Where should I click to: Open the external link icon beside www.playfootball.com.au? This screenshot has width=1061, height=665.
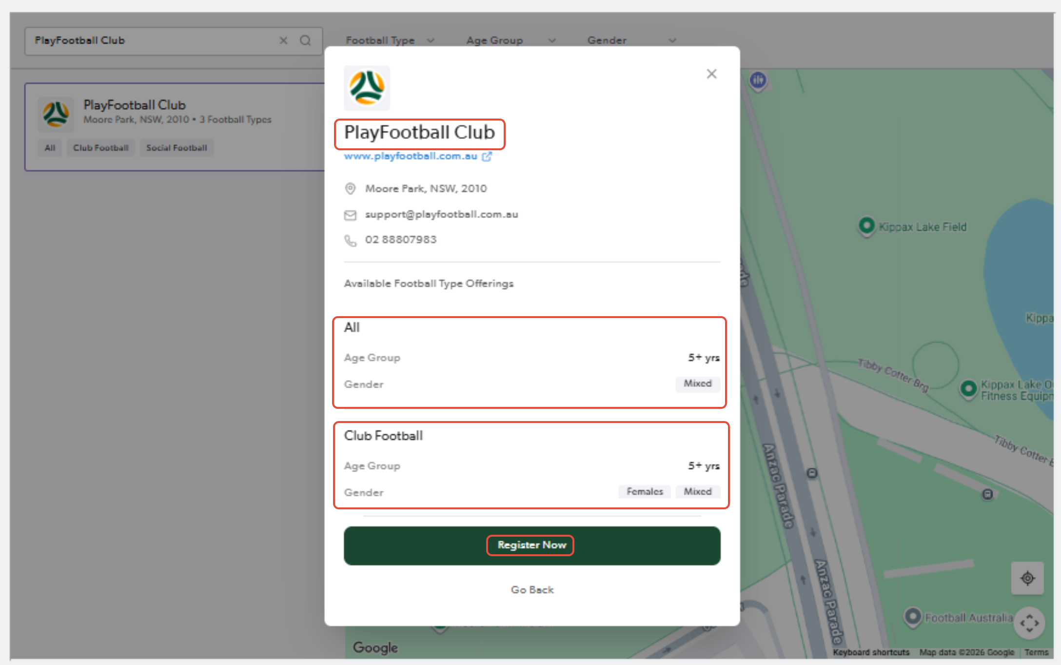487,157
